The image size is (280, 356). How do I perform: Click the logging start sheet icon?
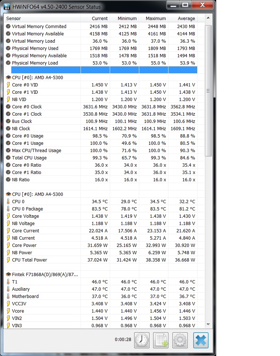[161, 340]
